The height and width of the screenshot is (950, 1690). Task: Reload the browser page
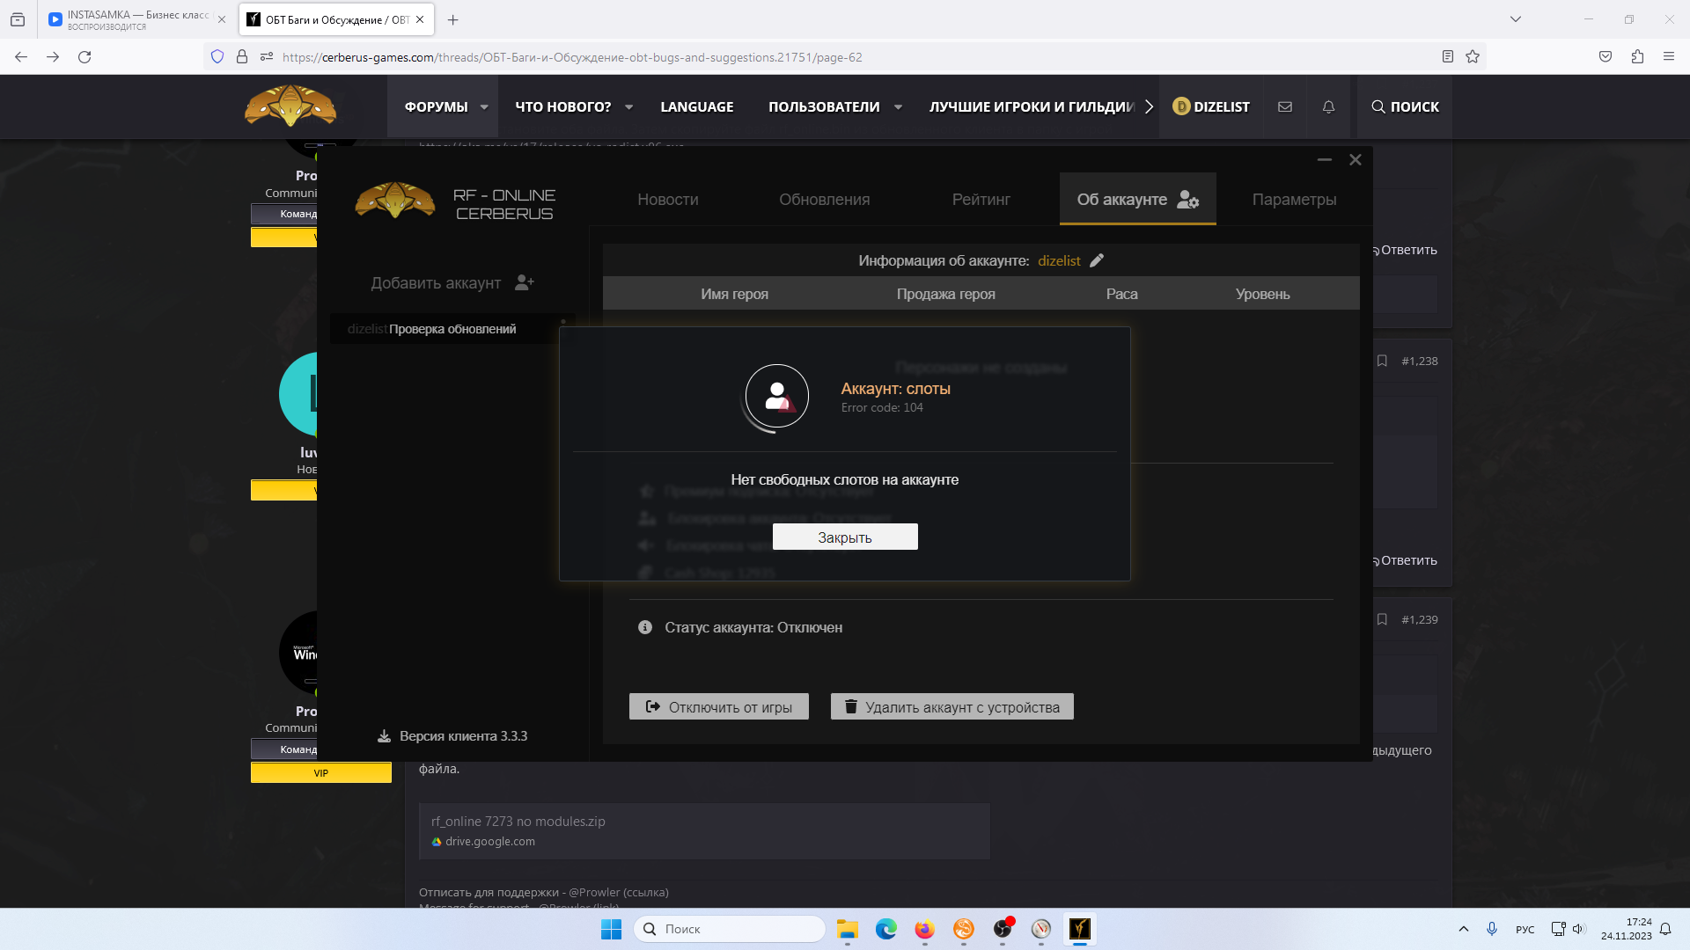point(84,57)
